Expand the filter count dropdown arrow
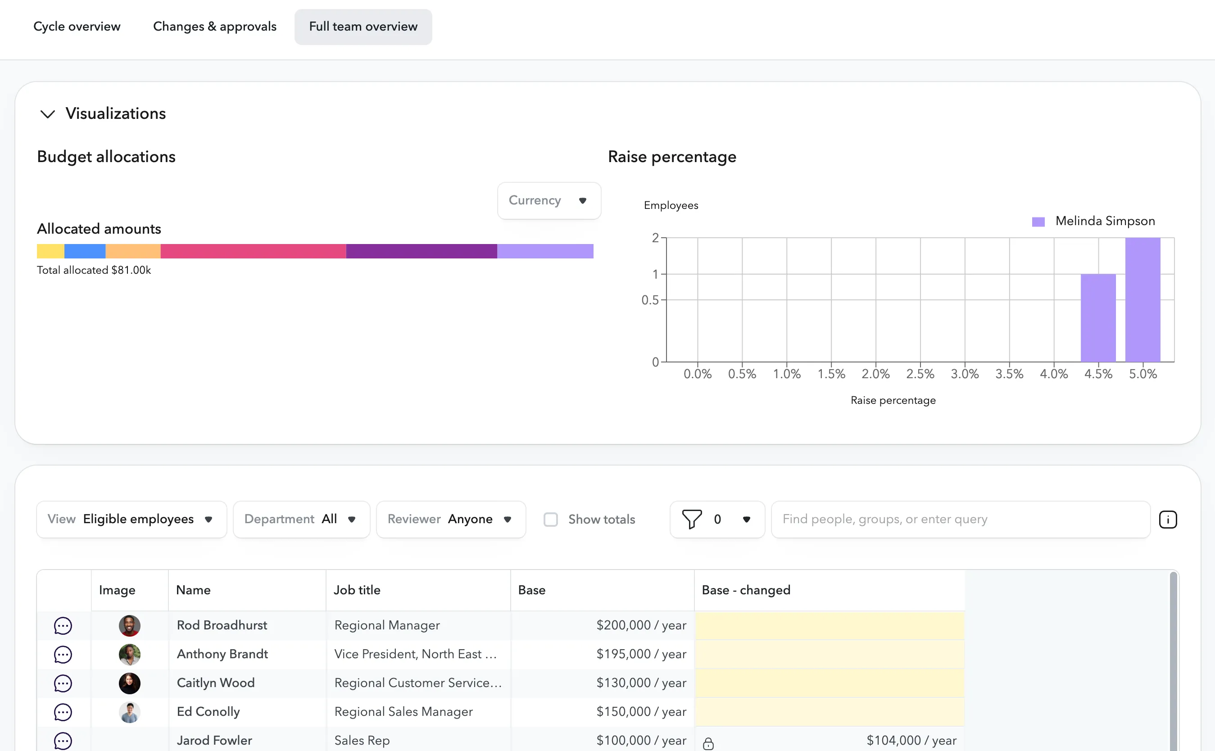 [747, 520]
